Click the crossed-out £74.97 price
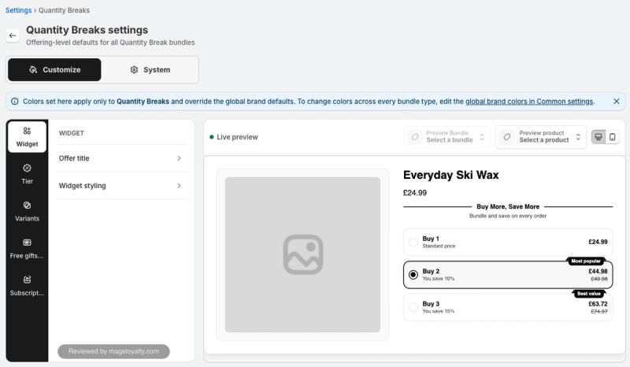 point(599,312)
